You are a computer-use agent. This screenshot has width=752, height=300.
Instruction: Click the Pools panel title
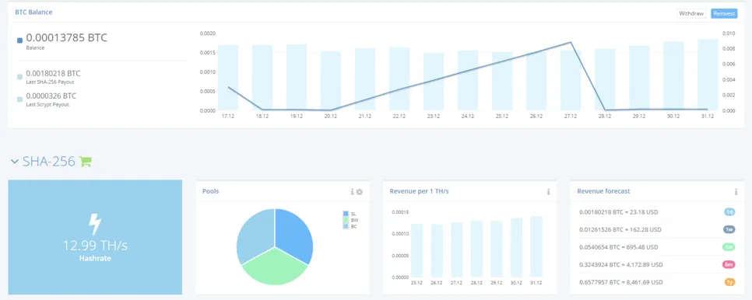click(210, 191)
